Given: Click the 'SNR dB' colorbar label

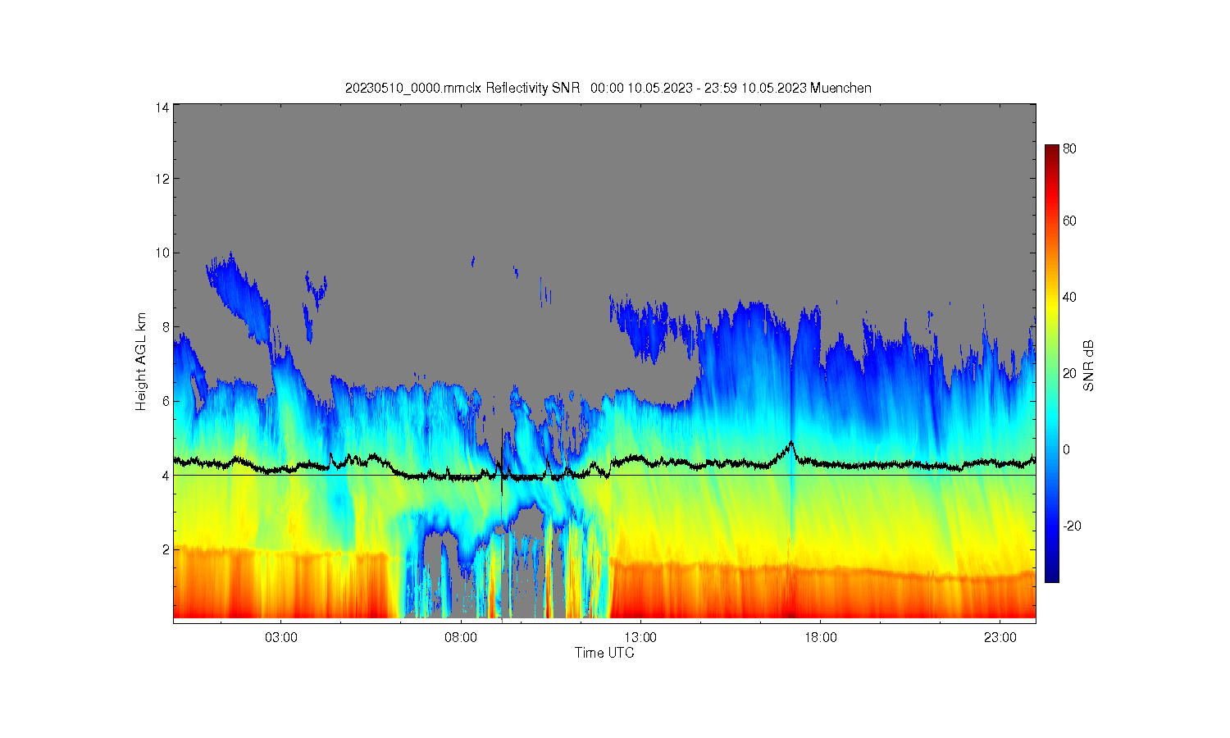Looking at the screenshot, I should (1089, 366).
